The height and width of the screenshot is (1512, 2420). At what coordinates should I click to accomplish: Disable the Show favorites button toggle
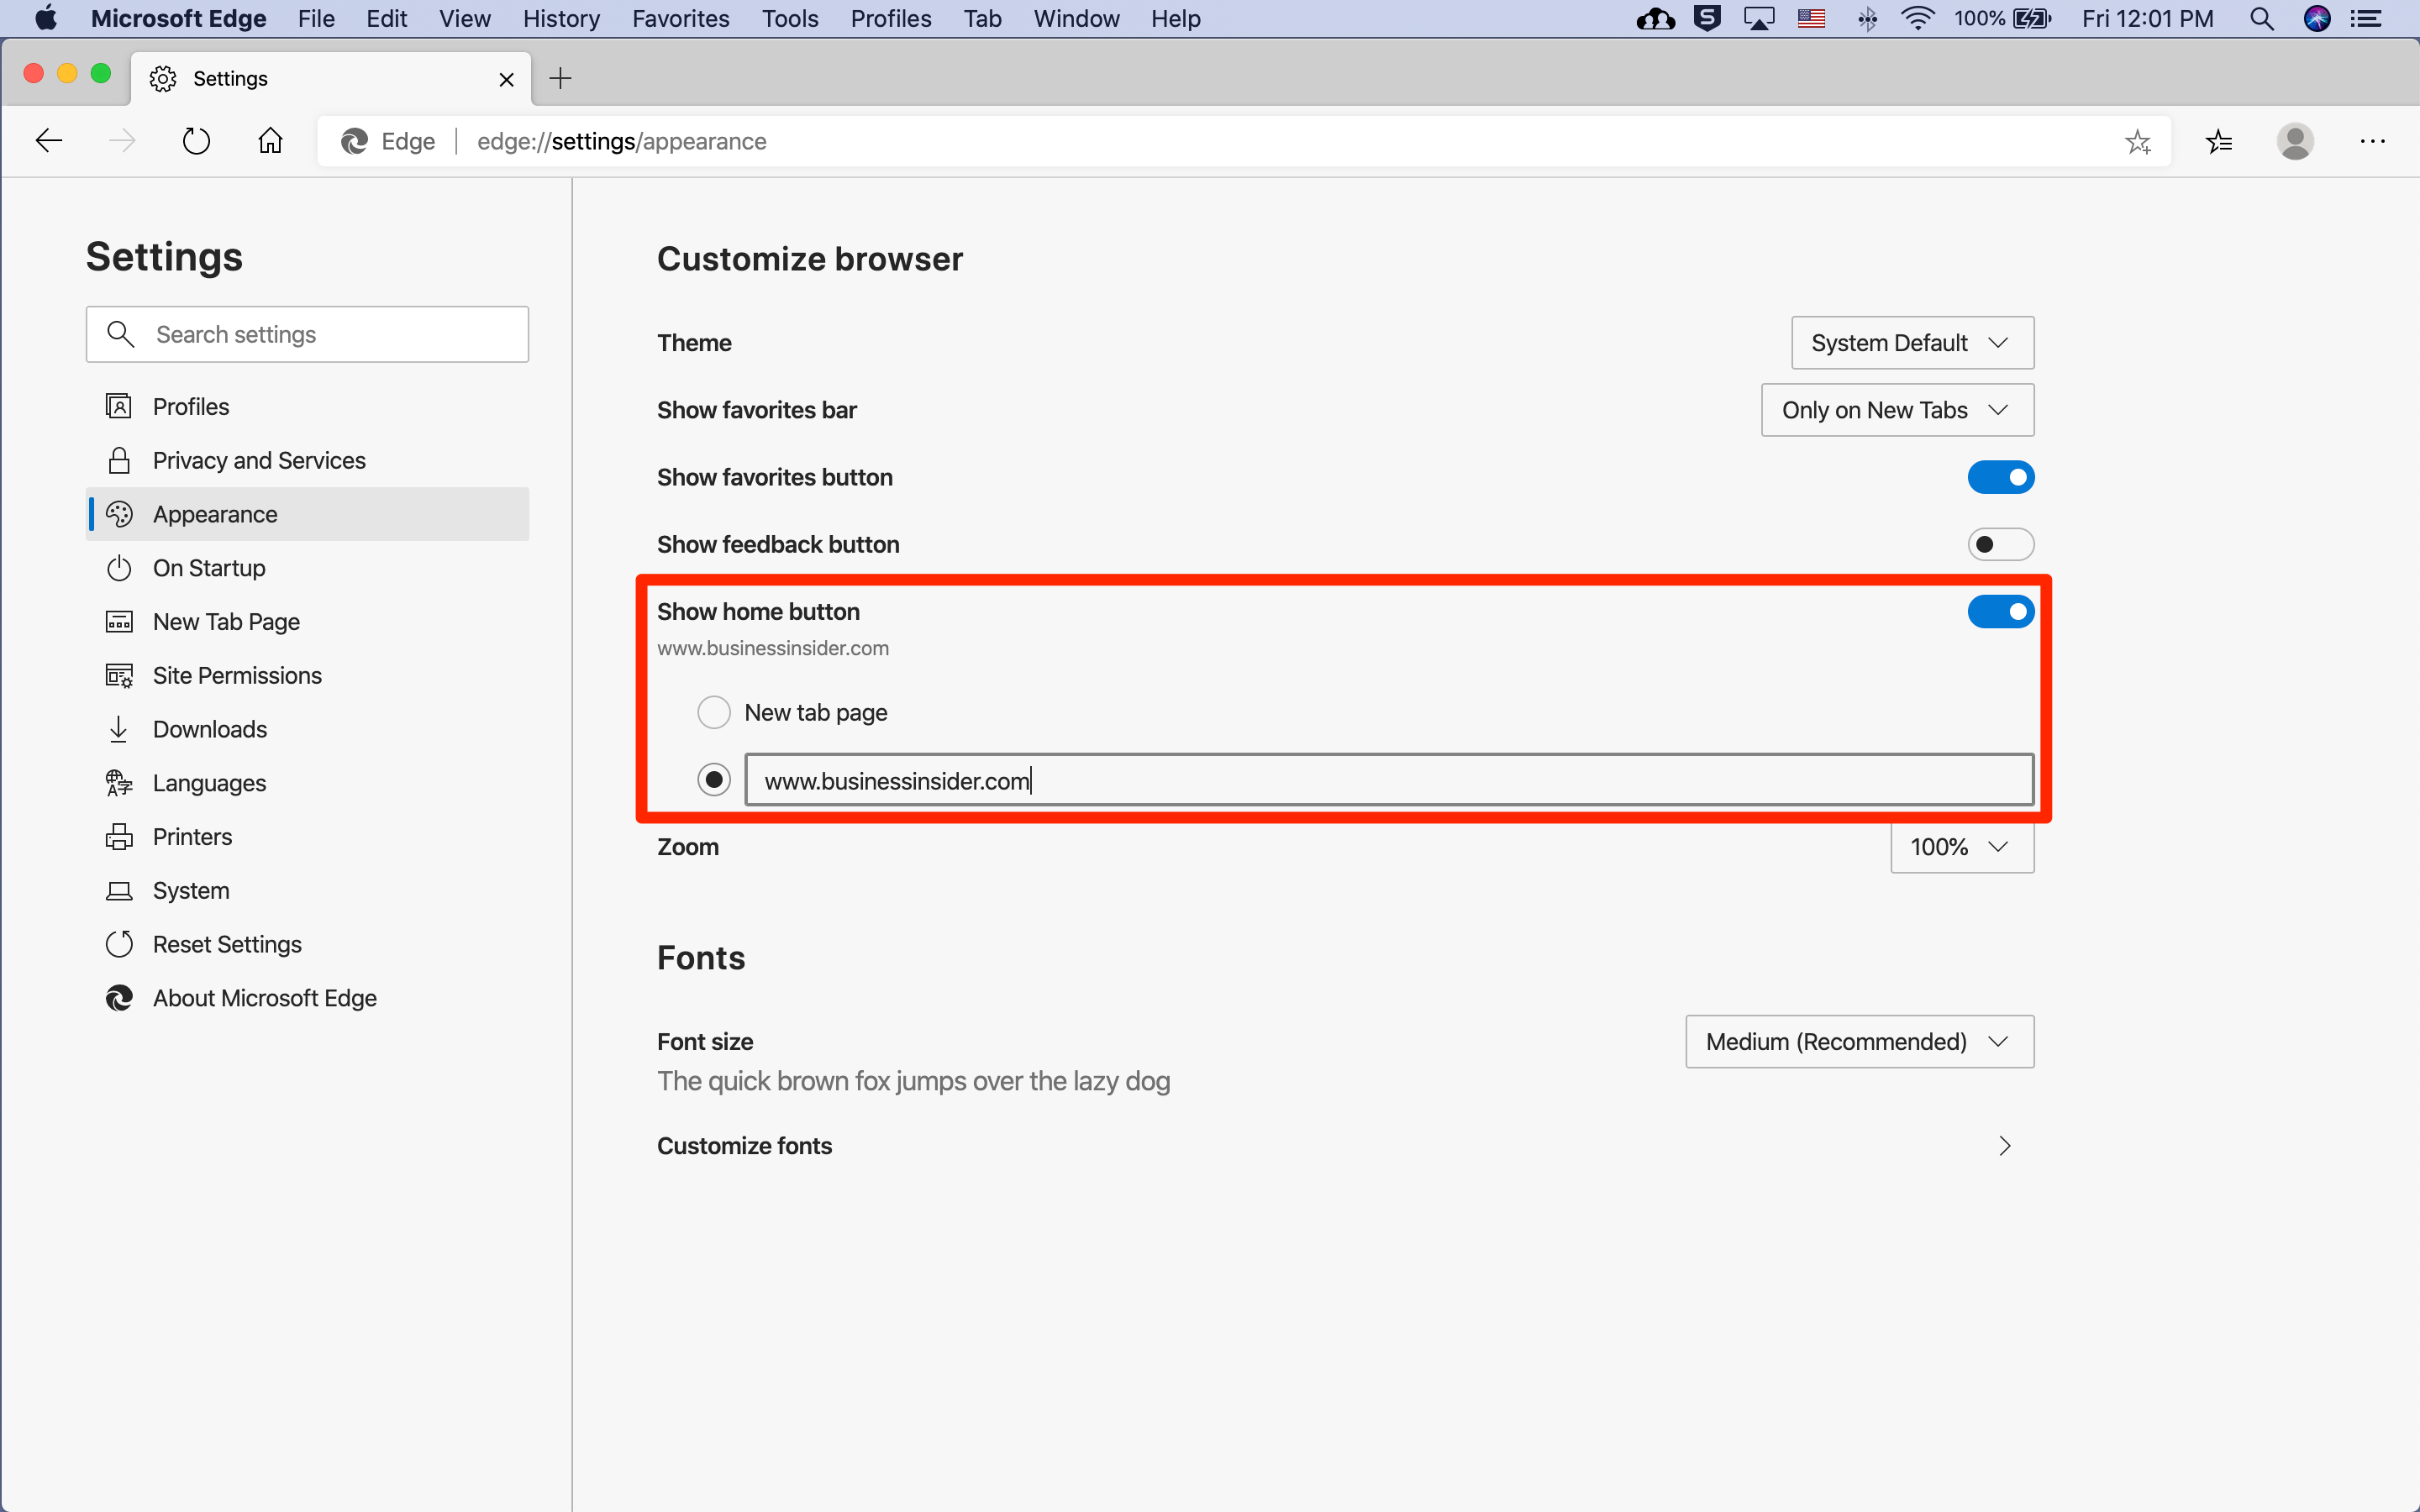[x=2000, y=477]
